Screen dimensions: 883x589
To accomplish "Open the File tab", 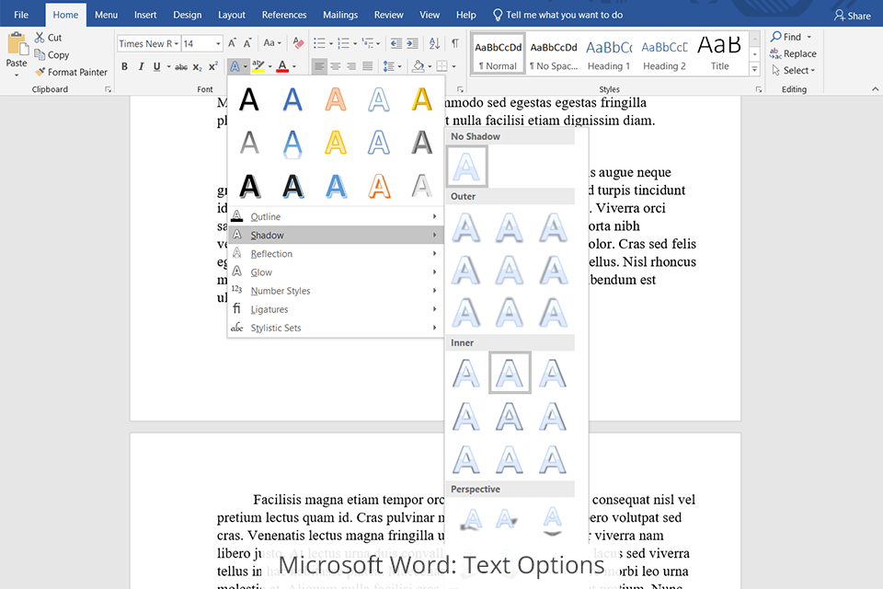I will point(21,15).
